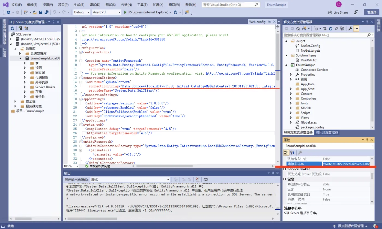Click the Alphabetical sort icon in Properties panel

pyautogui.click(x=292, y=152)
